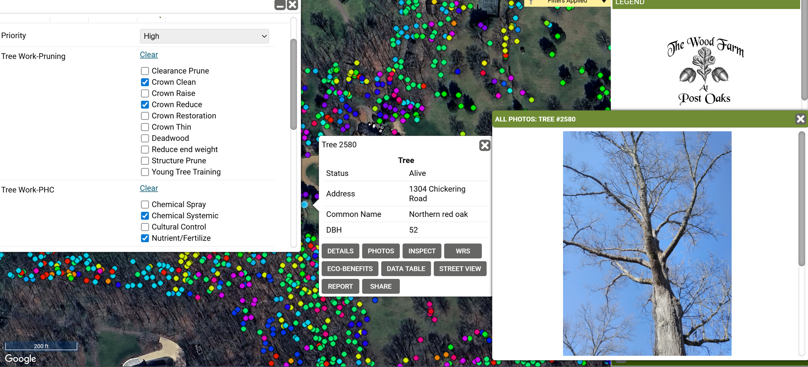Close the Tree 2580 popup

point(484,145)
